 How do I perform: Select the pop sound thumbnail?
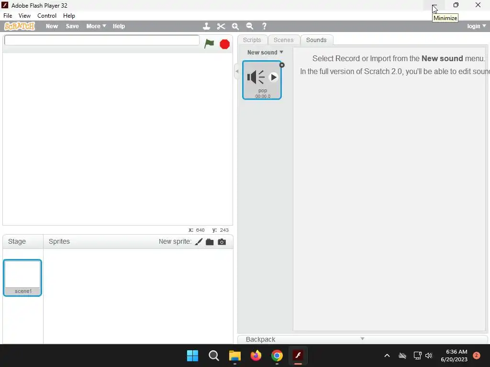[x=262, y=80]
